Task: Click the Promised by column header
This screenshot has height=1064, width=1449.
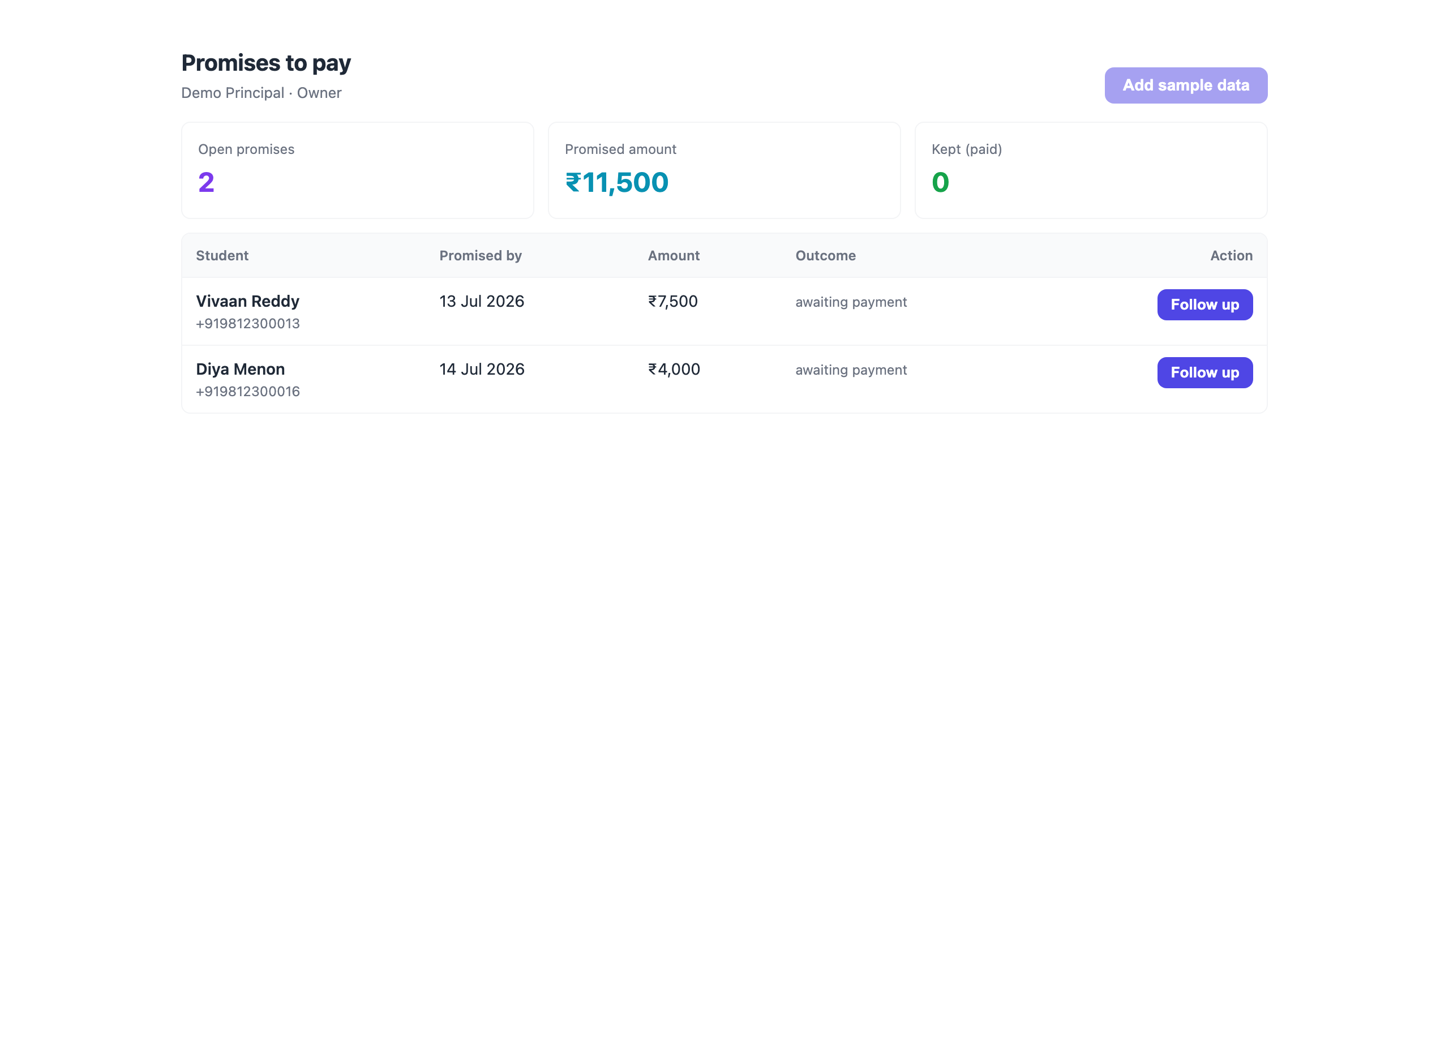Action: (481, 255)
